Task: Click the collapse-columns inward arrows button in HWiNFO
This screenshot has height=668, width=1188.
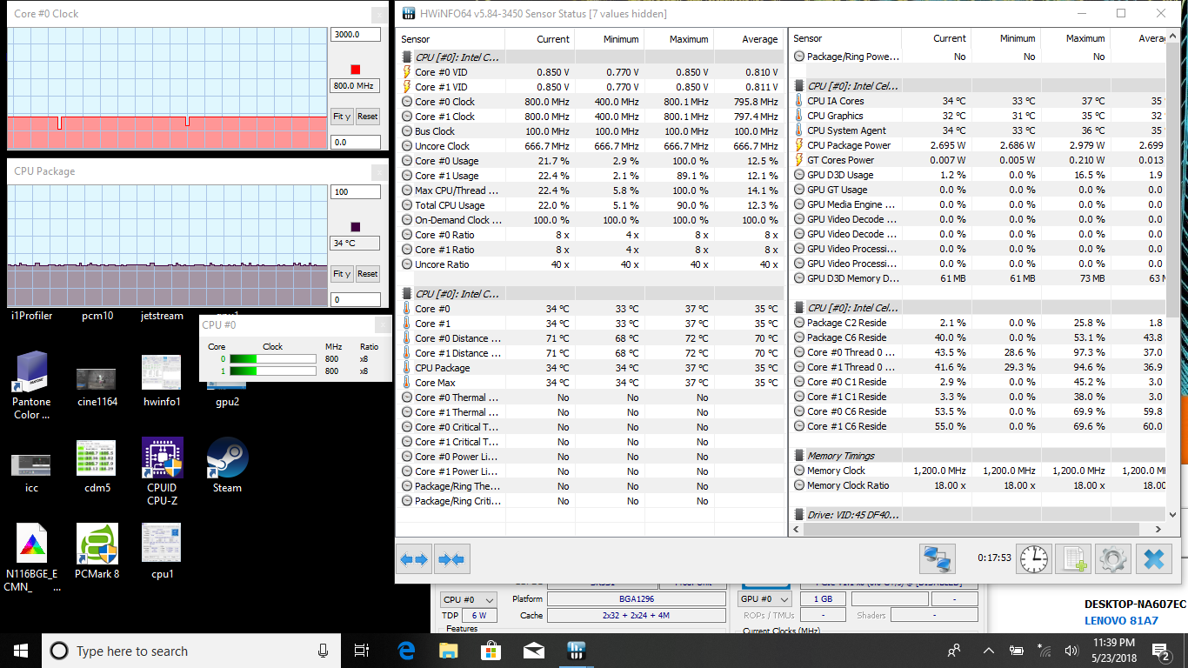Action: click(x=451, y=560)
